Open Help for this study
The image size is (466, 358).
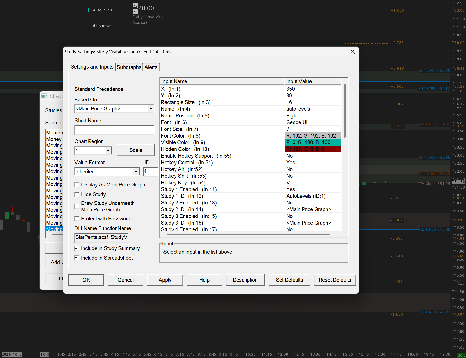coord(204,280)
